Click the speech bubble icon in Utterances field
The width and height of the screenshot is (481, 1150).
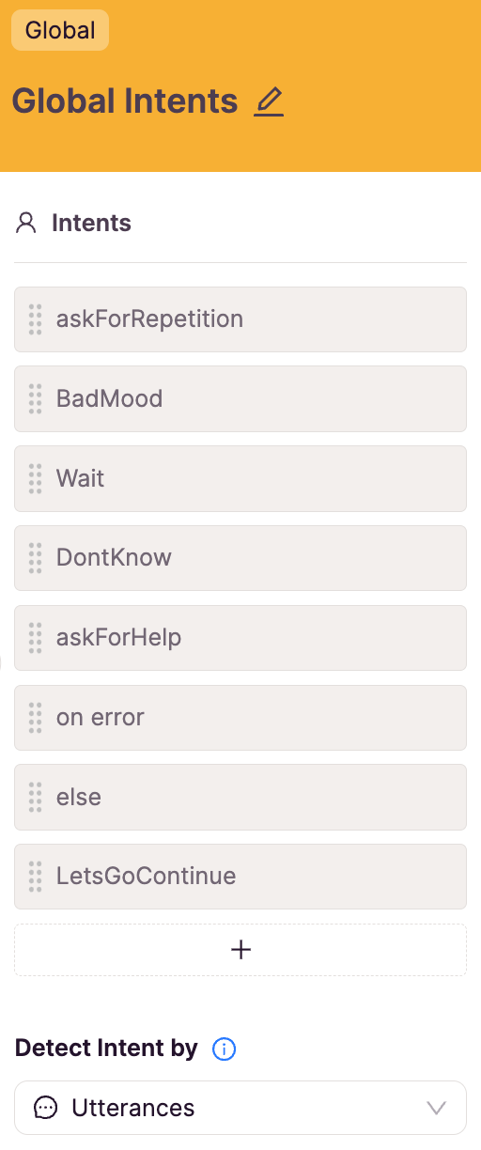[x=45, y=1108]
